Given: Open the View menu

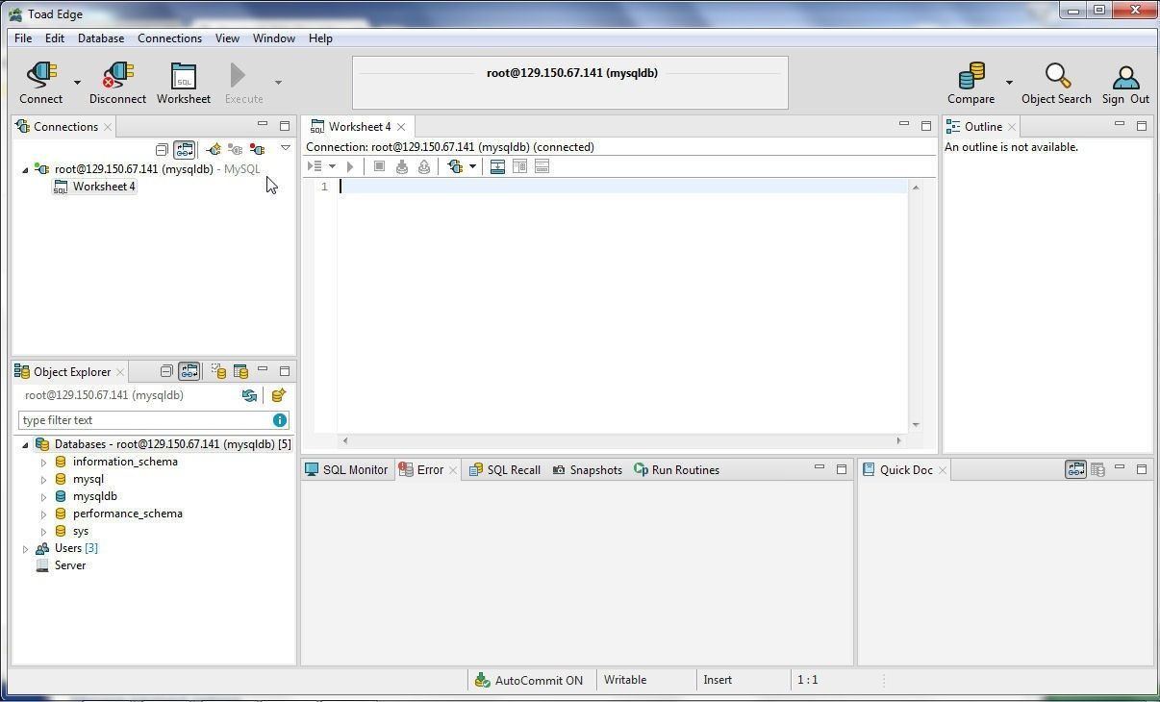Looking at the screenshot, I should pos(227,38).
